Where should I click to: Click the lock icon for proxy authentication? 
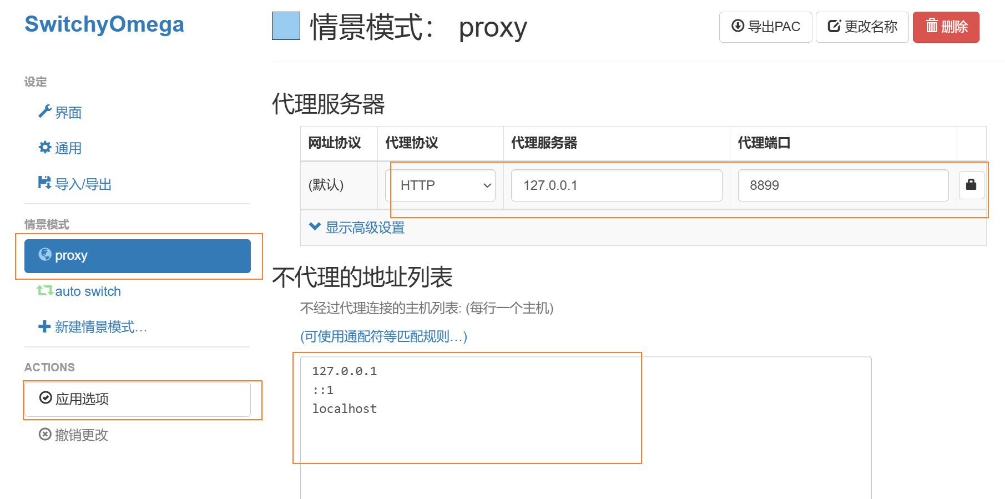point(971,185)
